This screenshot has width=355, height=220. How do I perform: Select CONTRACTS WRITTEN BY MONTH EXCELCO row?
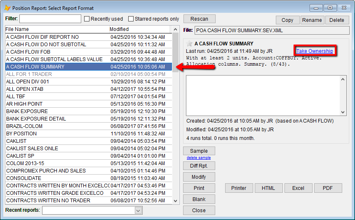pyautogui.click(x=89, y=186)
